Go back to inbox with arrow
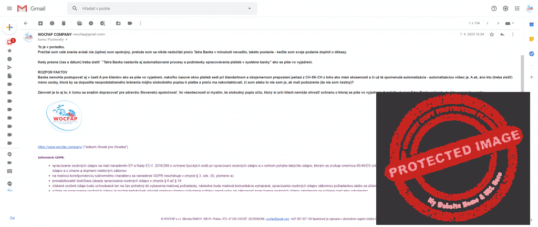 26,23
